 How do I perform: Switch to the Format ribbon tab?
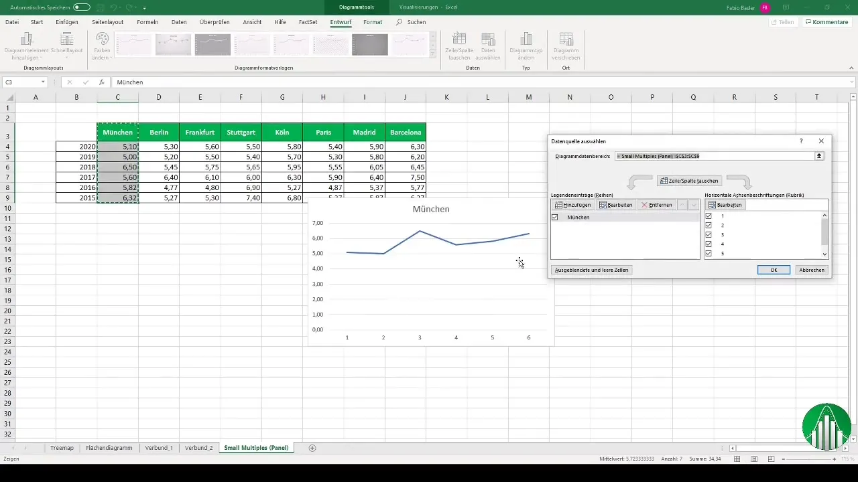[373, 22]
